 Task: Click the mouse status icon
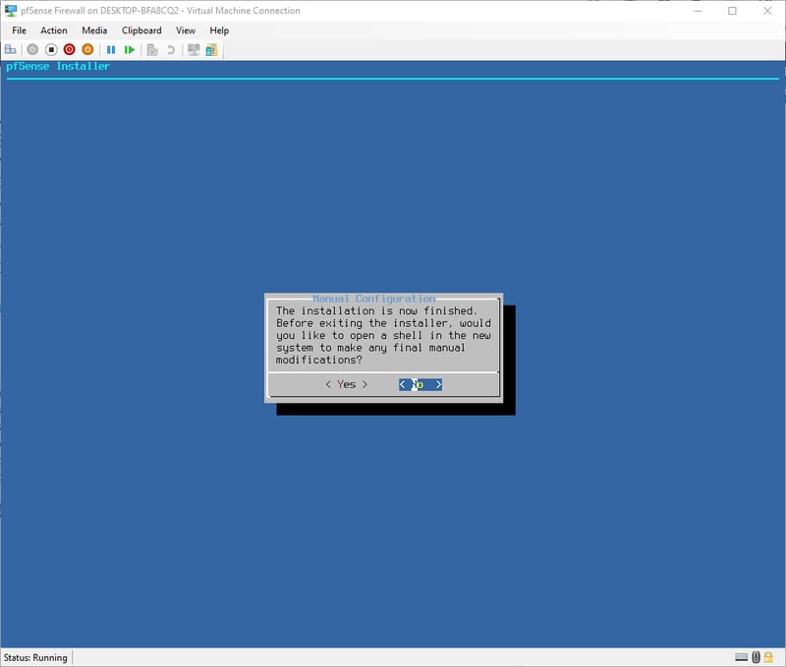click(757, 657)
